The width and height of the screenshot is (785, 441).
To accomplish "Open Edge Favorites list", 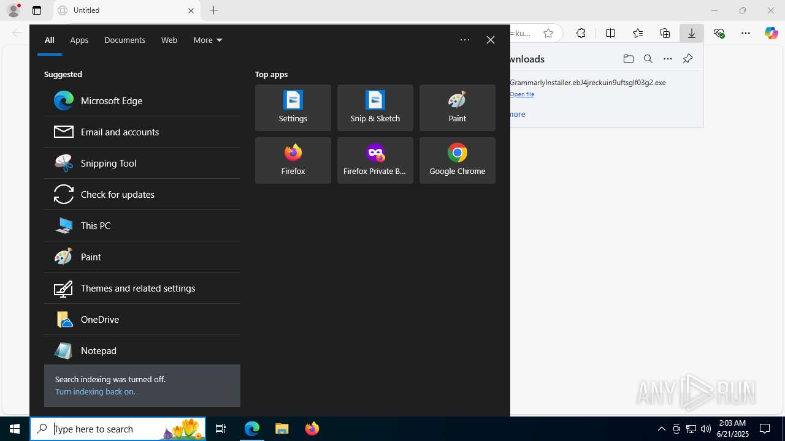I will (638, 33).
